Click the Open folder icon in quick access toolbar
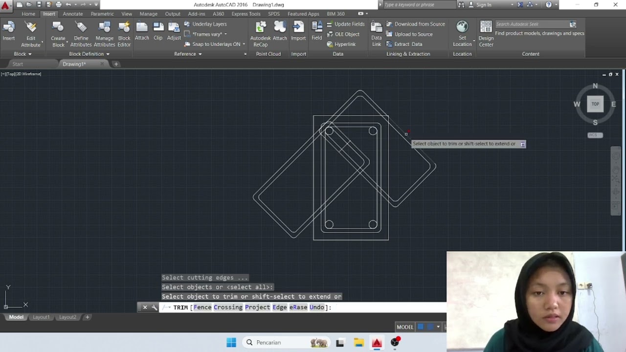This screenshot has width=626, height=352. [29, 4]
